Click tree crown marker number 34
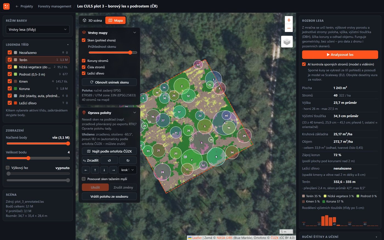 [x=232, y=152]
